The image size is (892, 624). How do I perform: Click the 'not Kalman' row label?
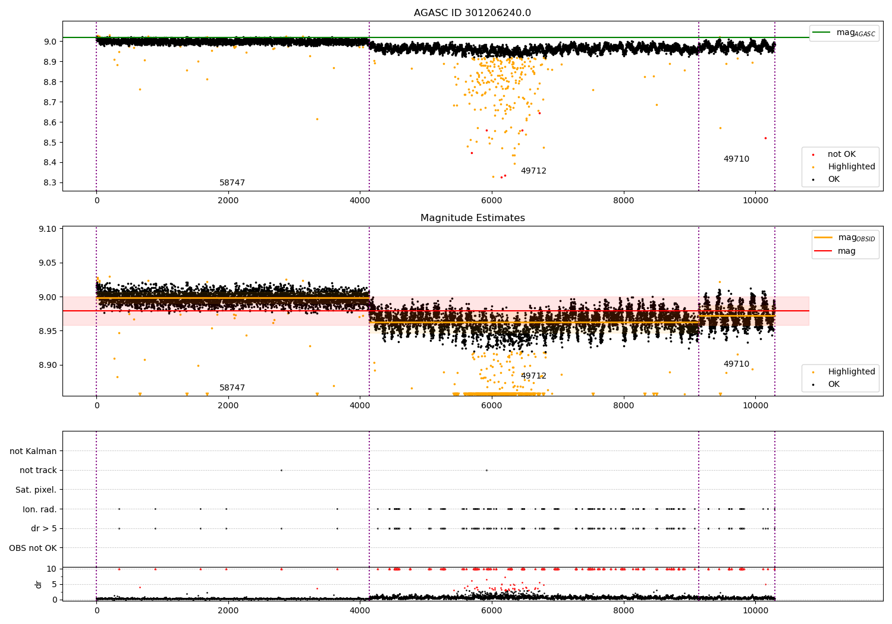[33, 451]
